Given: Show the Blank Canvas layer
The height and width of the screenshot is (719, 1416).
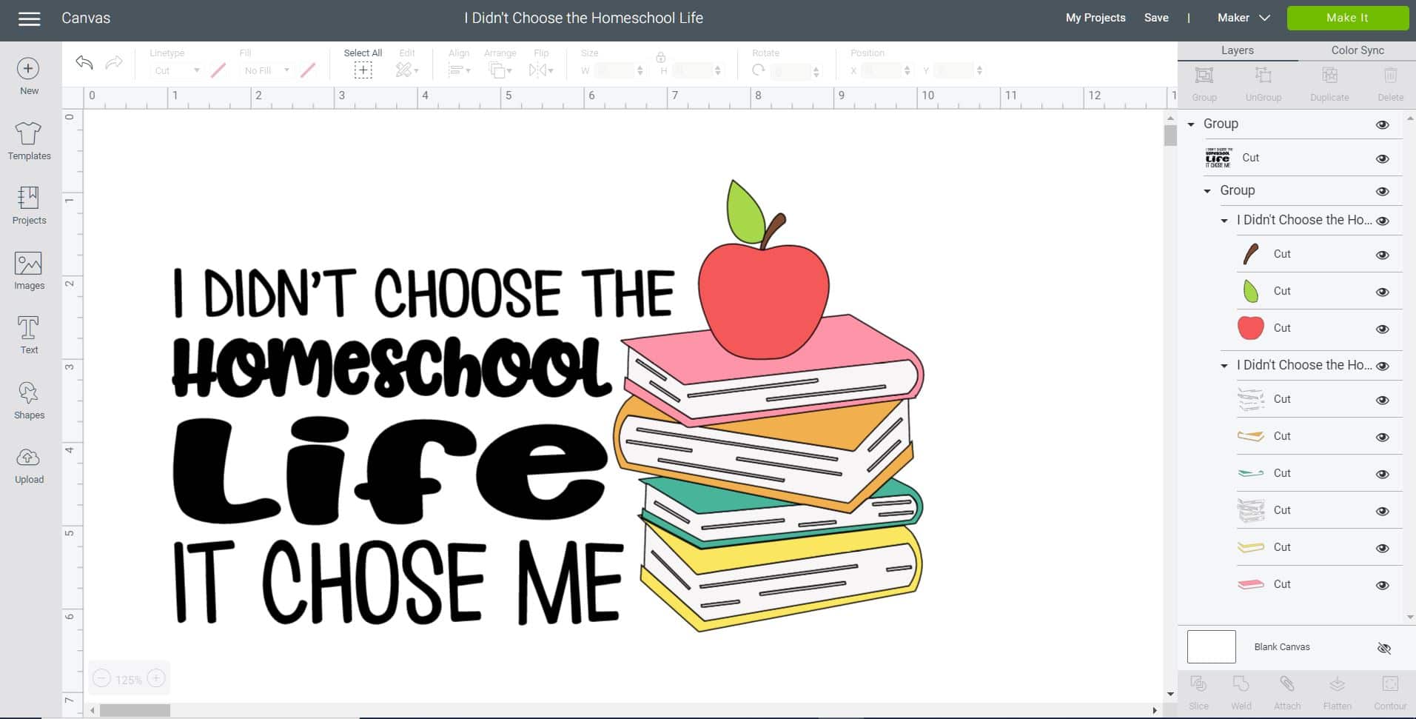Looking at the screenshot, I should point(1383,648).
